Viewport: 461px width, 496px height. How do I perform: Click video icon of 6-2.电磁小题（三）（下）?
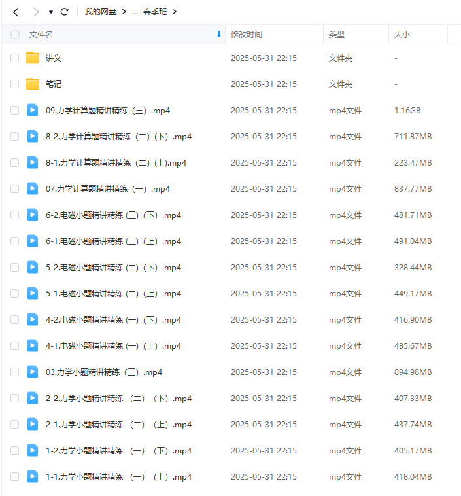tap(33, 215)
